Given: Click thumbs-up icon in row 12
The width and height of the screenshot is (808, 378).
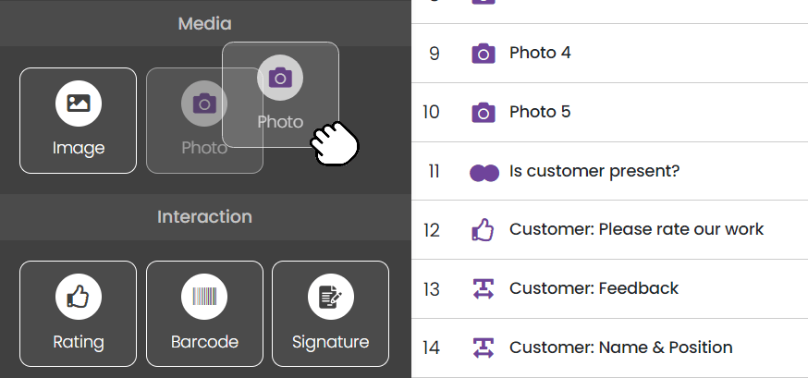Looking at the screenshot, I should click(483, 230).
